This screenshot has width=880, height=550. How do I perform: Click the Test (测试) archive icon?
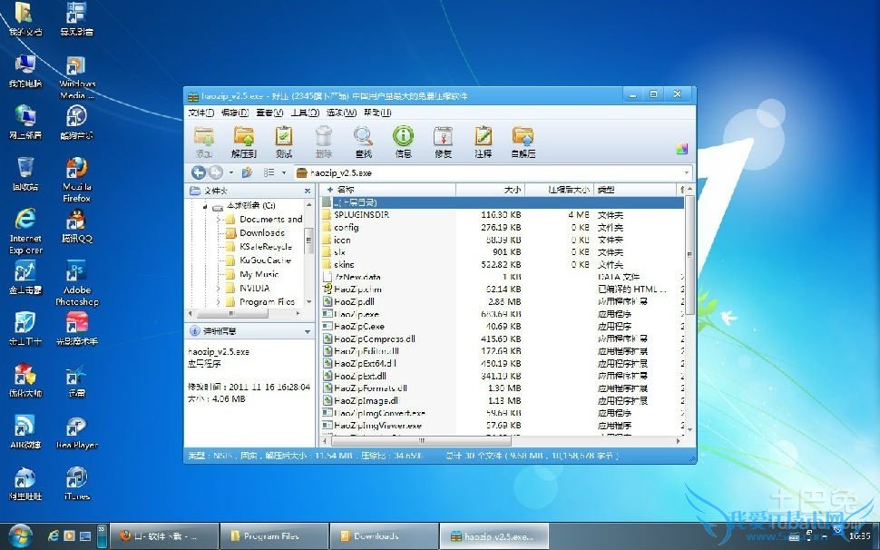pos(284,138)
